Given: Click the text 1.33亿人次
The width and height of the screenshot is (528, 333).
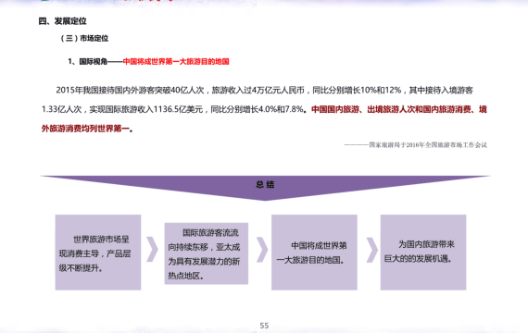Looking at the screenshot, I should coord(61,109).
